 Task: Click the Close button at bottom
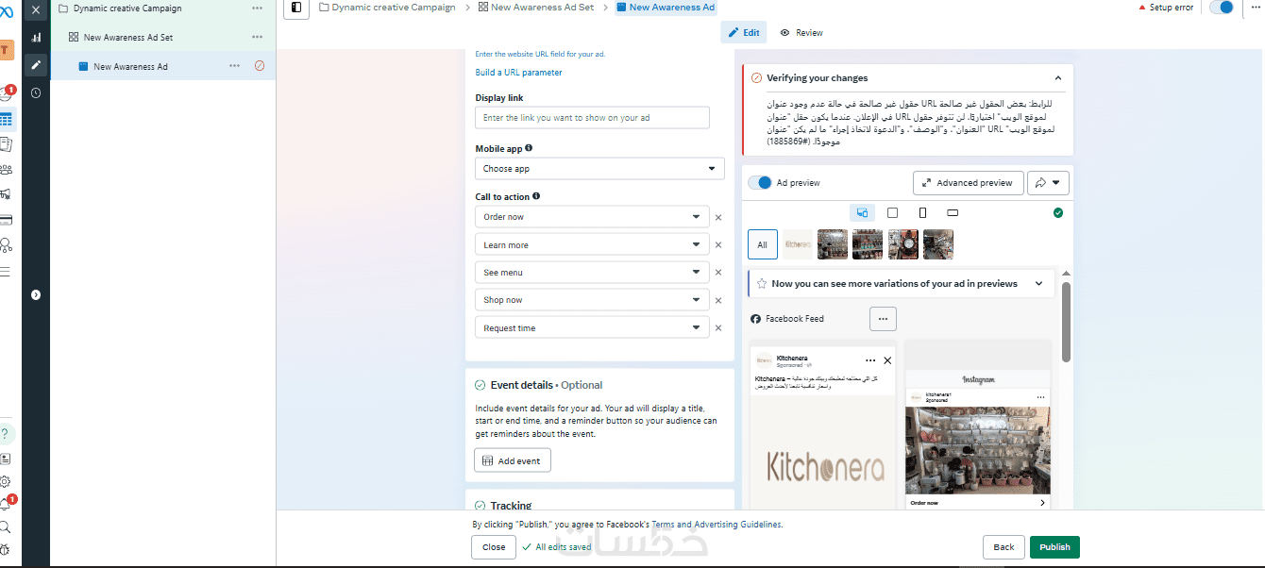click(494, 547)
